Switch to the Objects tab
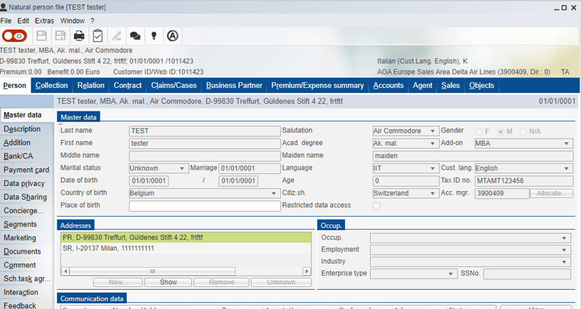Image resolution: width=582 pixels, height=309 pixels. coord(482,85)
